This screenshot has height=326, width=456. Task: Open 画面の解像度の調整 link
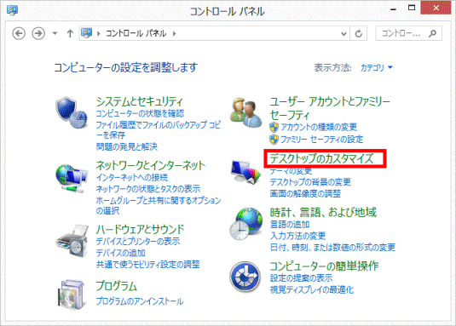pyautogui.click(x=305, y=193)
